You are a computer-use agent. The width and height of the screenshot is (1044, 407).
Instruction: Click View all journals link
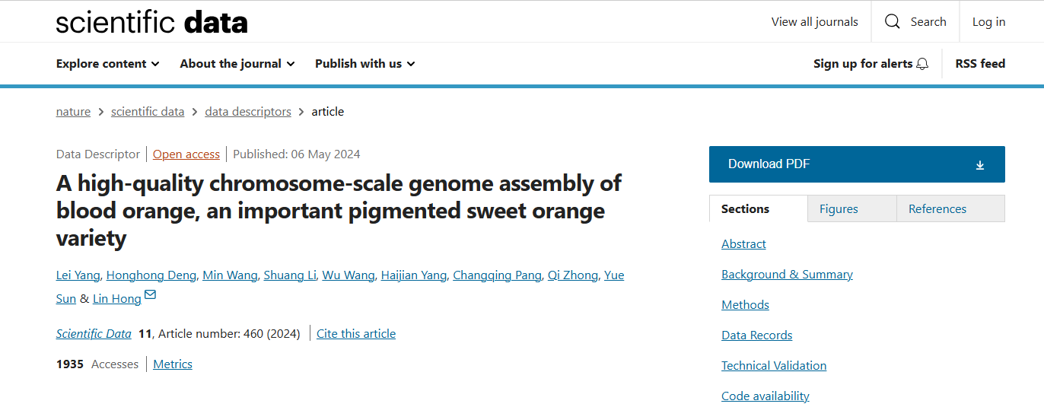(814, 22)
